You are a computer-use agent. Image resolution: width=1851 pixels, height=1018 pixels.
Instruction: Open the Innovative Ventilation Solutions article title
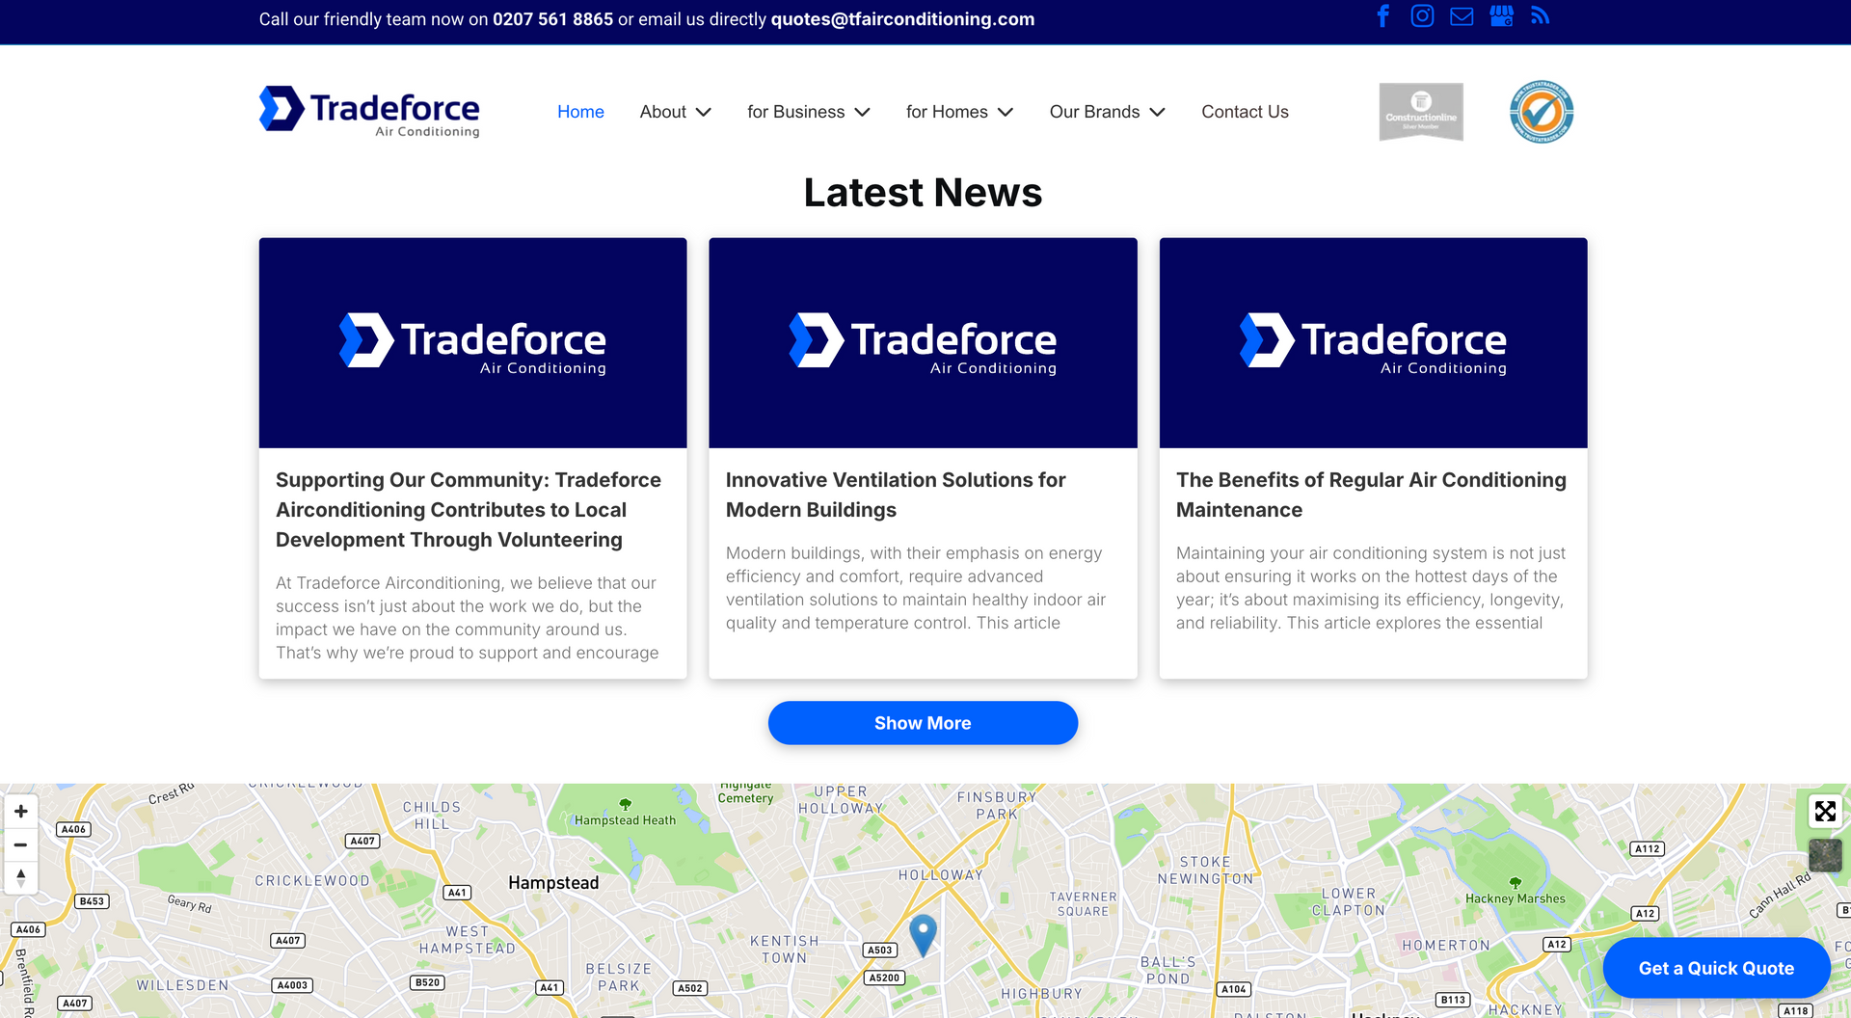click(896, 495)
